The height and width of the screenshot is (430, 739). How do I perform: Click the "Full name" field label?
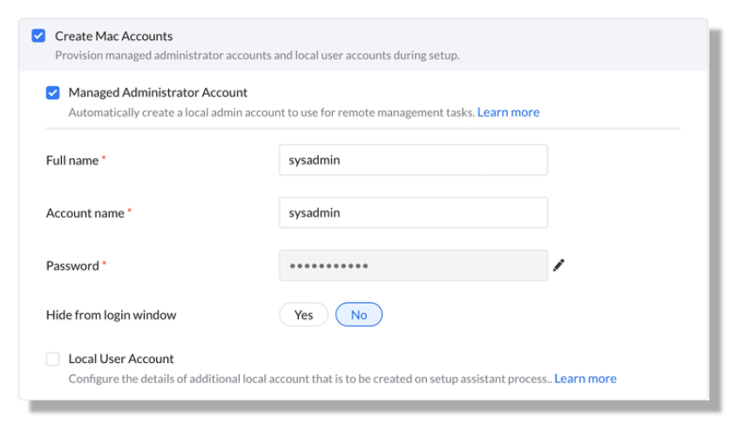[x=72, y=160]
